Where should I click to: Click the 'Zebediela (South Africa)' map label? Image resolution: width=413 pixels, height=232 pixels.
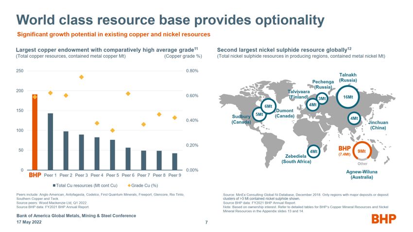click(x=296, y=159)
